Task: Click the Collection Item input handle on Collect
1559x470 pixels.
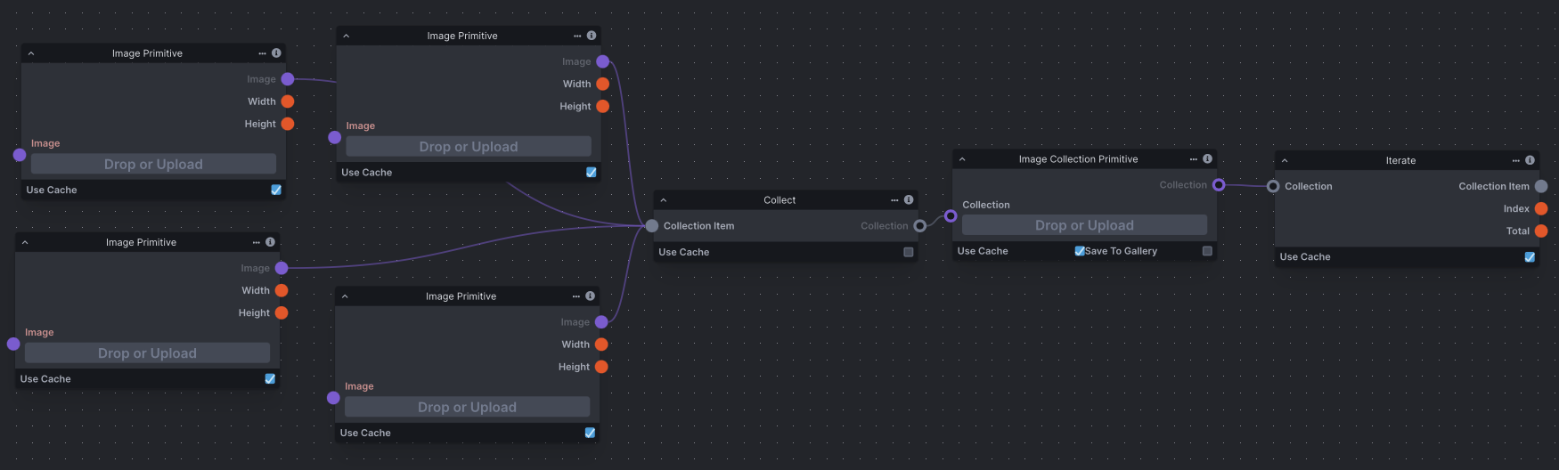Action: (652, 226)
